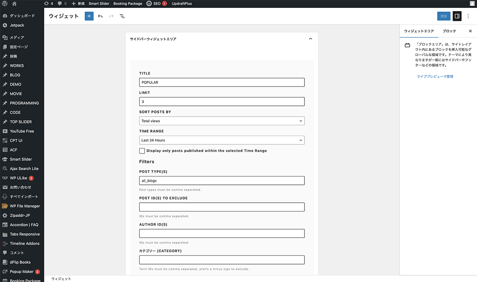
Task: Click the undo arrow in toolbar
Action: tap(100, 16)
